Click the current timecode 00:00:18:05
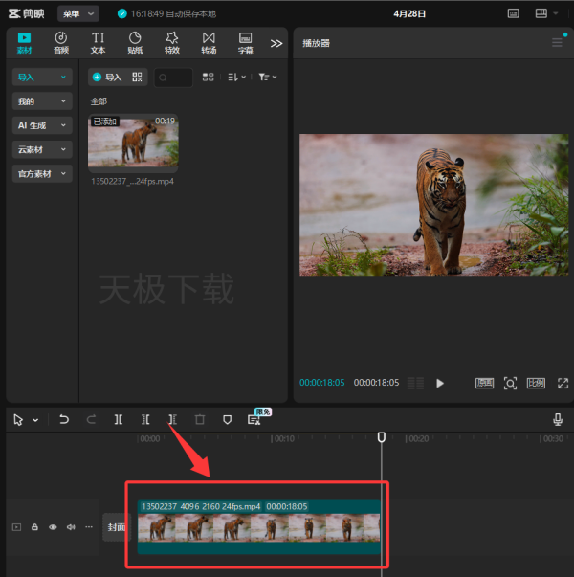The width and height of the screenshot is (574, 577). click(322, 383)
